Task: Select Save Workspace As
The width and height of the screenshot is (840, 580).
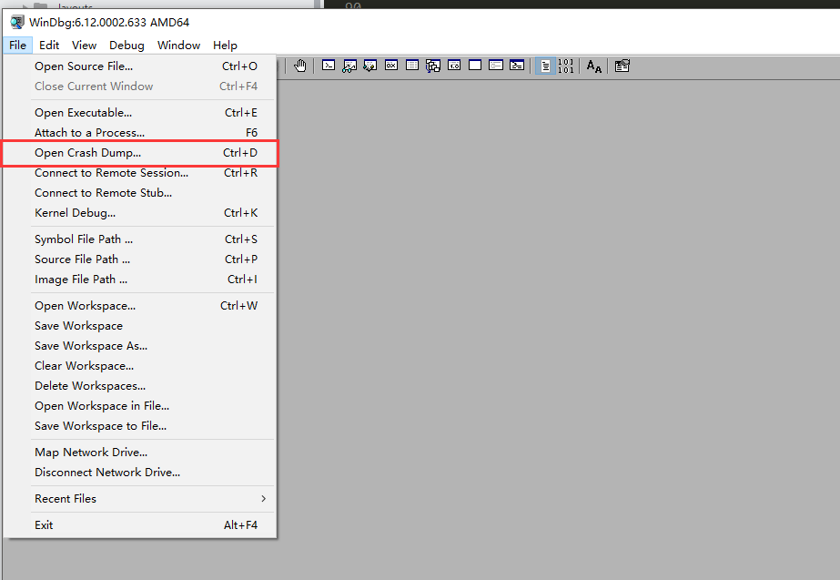Action: (140, 346)
